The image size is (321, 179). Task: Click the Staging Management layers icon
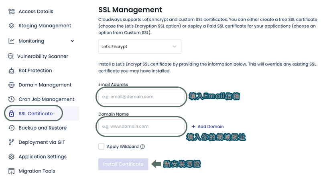pos(12,26)
